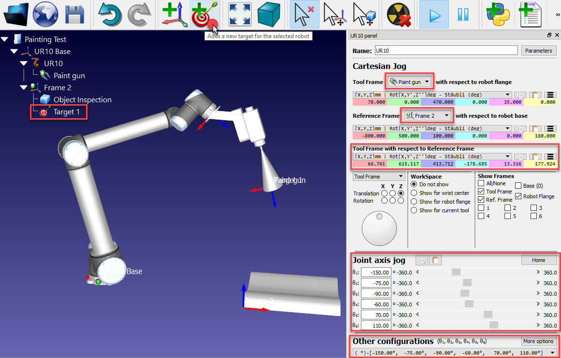Click the Undo arrow icon
Screen dimensions: 561x358
pos(110,14)
